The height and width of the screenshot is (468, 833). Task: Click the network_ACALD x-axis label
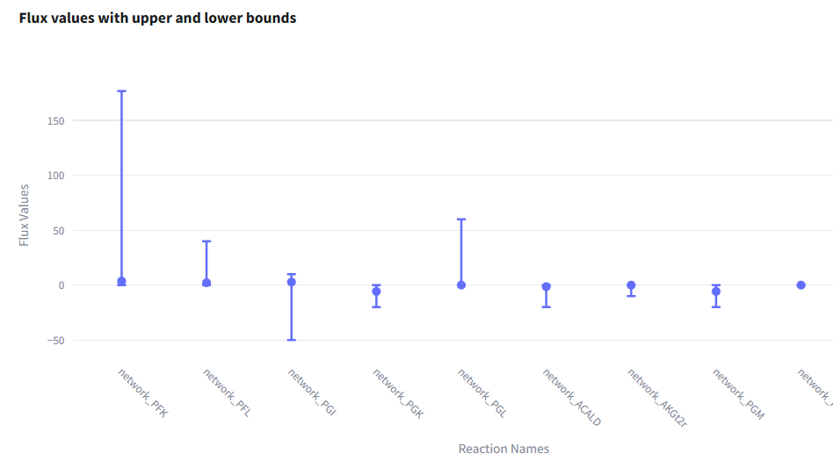571,397
